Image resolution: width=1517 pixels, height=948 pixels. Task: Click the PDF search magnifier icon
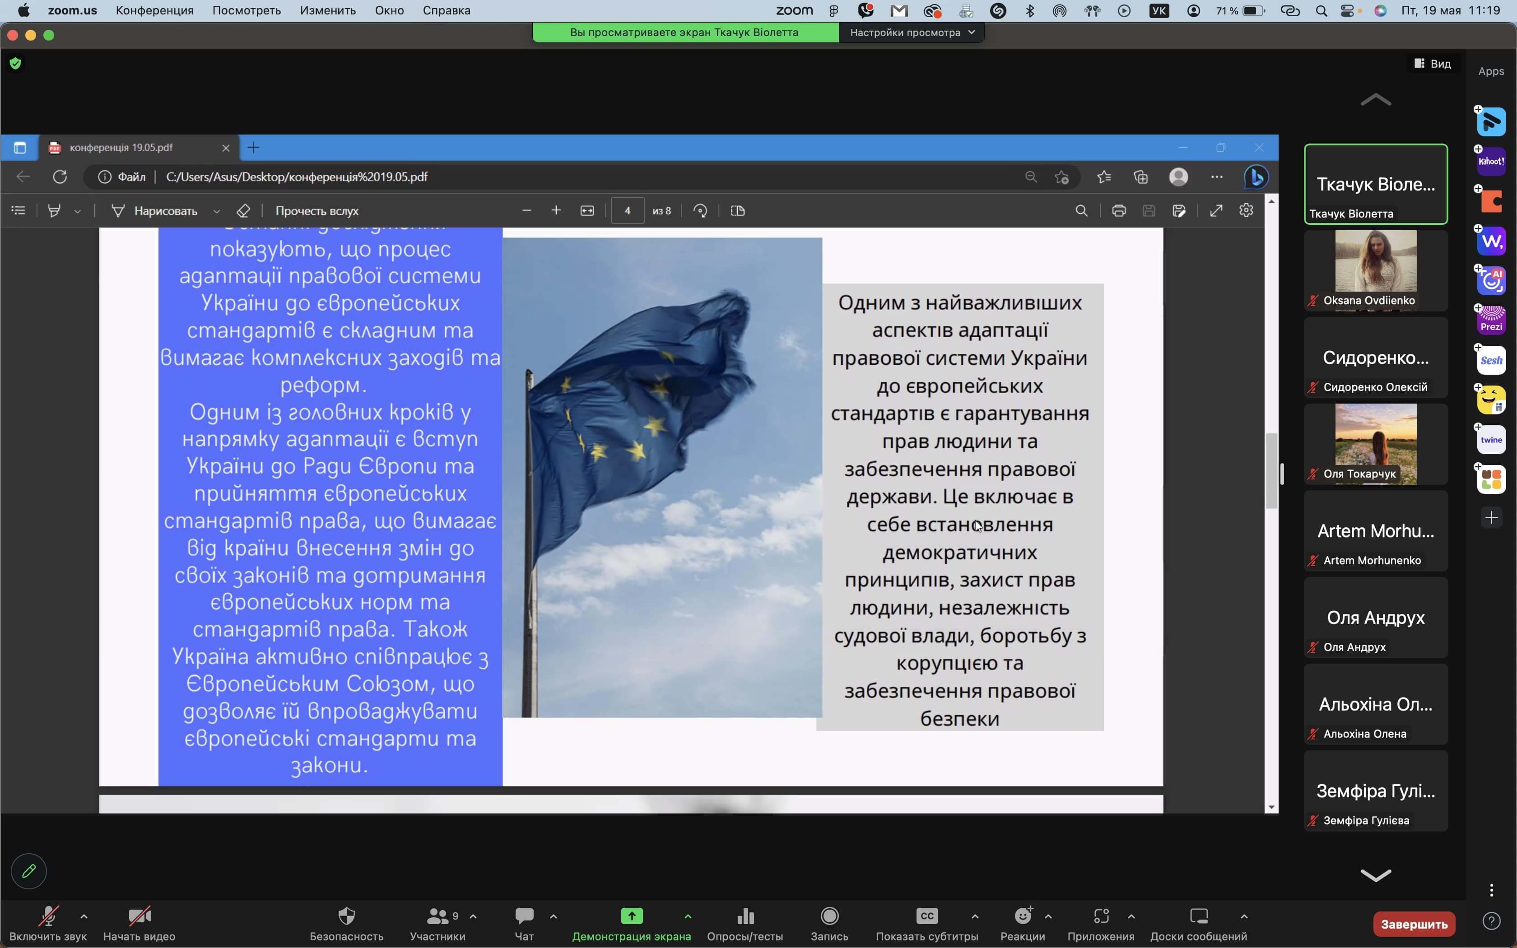(x=1081, y=211)
